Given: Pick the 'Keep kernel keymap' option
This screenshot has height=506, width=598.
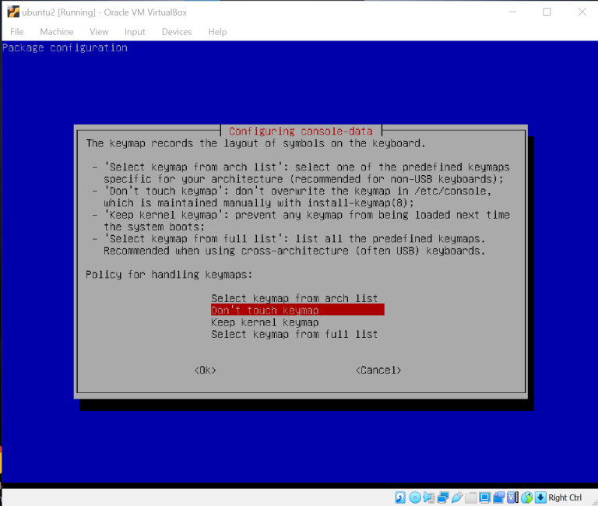Looking at the screenshot, I should 265,322.
